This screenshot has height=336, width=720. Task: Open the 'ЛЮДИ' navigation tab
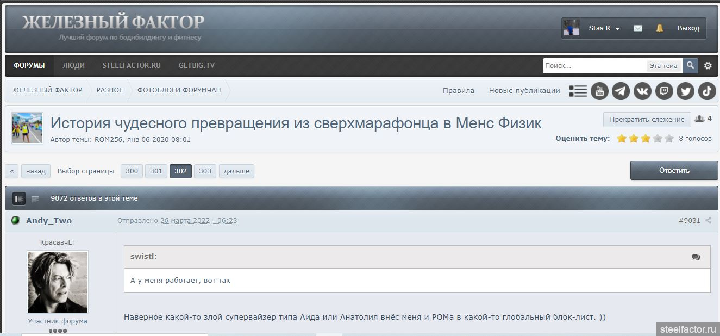[73, 65]
